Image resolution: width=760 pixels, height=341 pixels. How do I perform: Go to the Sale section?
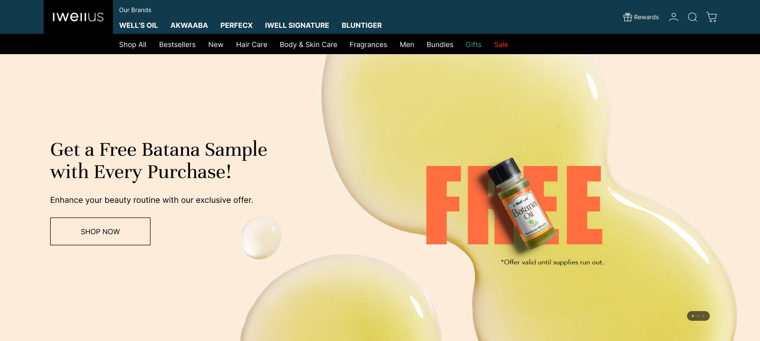[501, 45]
